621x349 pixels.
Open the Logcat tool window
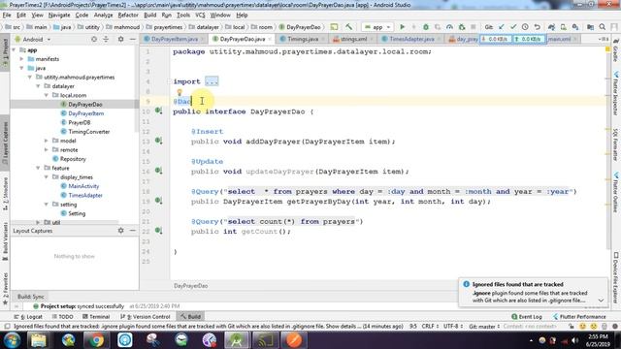tap(28, 317)
